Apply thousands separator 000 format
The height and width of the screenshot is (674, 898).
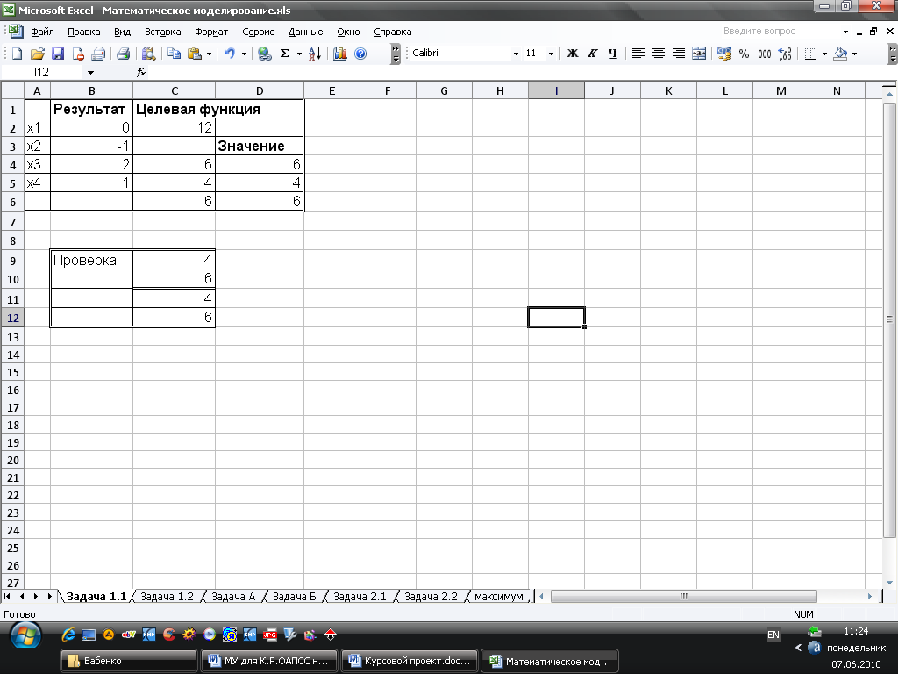coord(765,54)
